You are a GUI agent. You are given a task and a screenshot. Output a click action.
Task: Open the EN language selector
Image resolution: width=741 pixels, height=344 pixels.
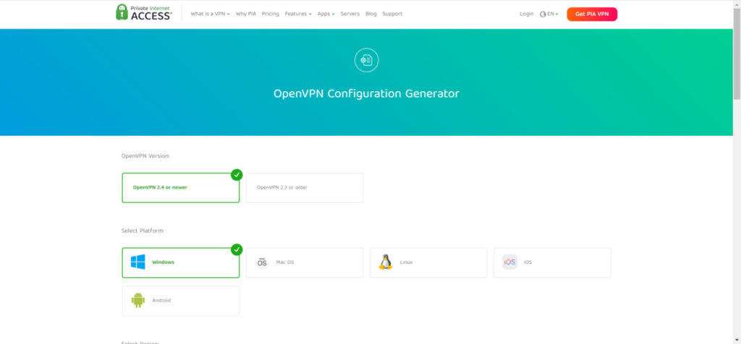(x=552, y=14)
